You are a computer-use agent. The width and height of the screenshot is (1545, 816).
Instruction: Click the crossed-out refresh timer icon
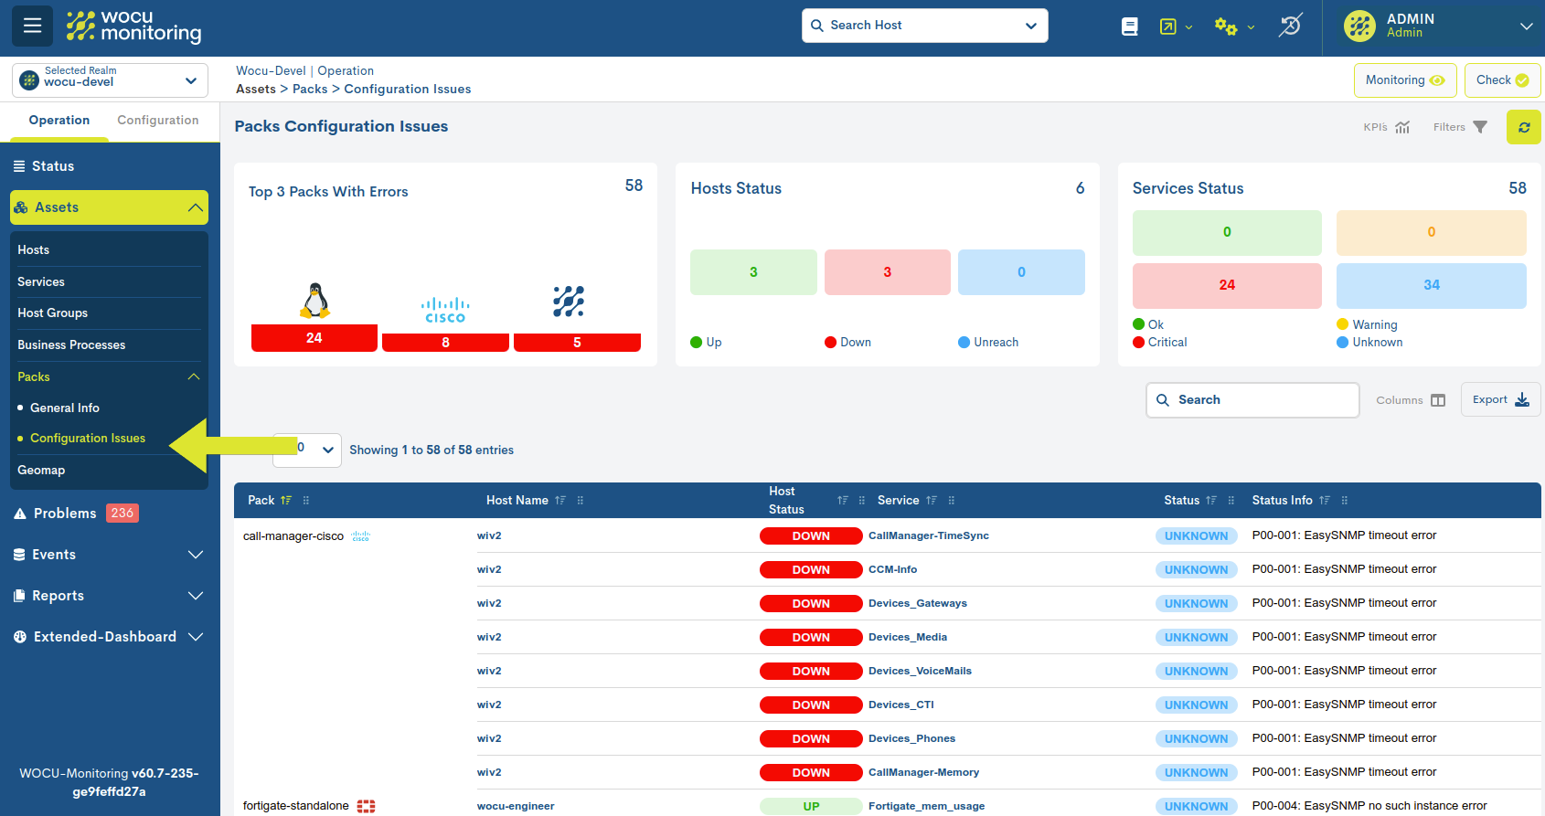pyautogui.click(x=1290, y=26)
